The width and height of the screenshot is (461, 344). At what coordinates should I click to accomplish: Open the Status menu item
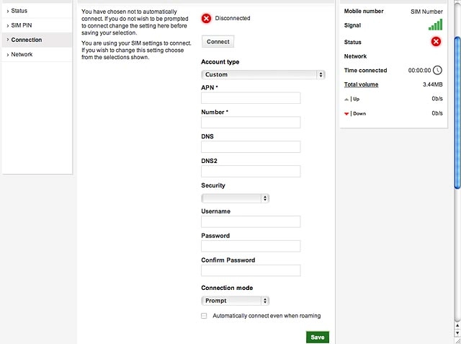37,11
